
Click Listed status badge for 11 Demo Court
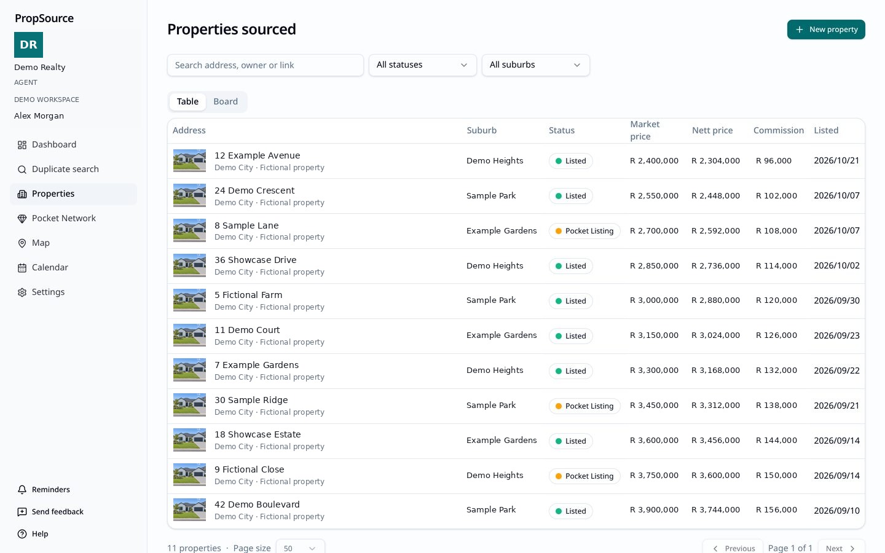click(x=571, y=336)
